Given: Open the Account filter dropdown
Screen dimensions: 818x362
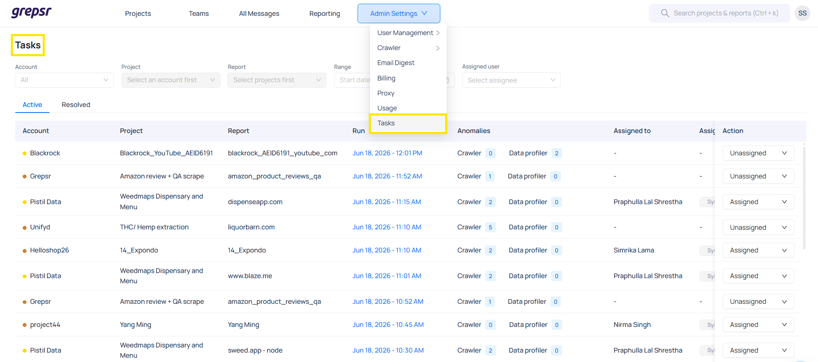Looking at the screenshot, I should [x=64, y=80].
